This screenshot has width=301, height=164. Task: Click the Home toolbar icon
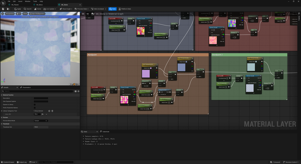(x=37, y=9)
